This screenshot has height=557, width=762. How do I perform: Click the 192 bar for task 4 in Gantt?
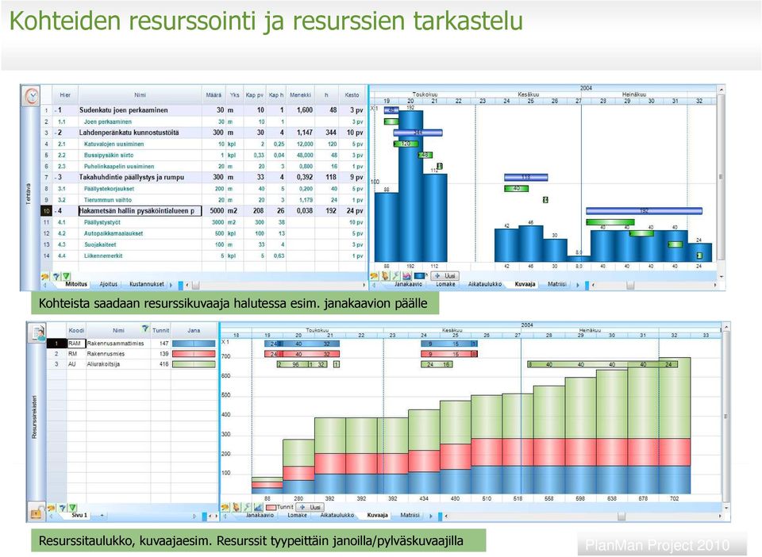(644, 211)
